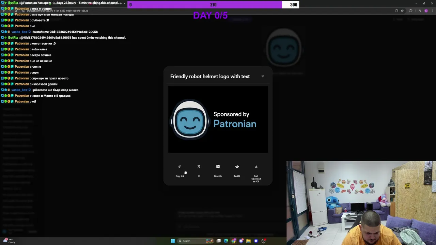Open the Sponsored by Patronian image preview
Image resolution: width=436 pixels, height=245 pixels.
pyautogui.click(x=218, y=119)
